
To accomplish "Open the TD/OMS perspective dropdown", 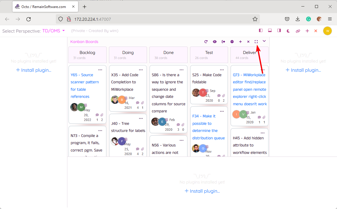I will [x=53, y=31].
